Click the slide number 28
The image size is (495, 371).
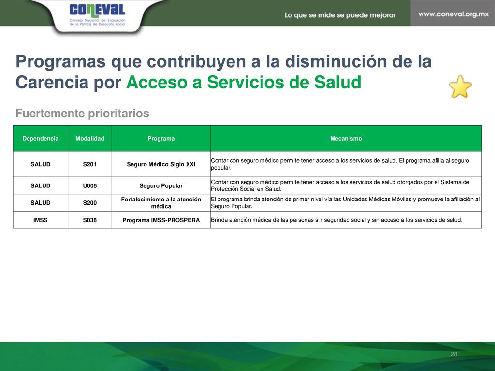(x=454, y=354)
